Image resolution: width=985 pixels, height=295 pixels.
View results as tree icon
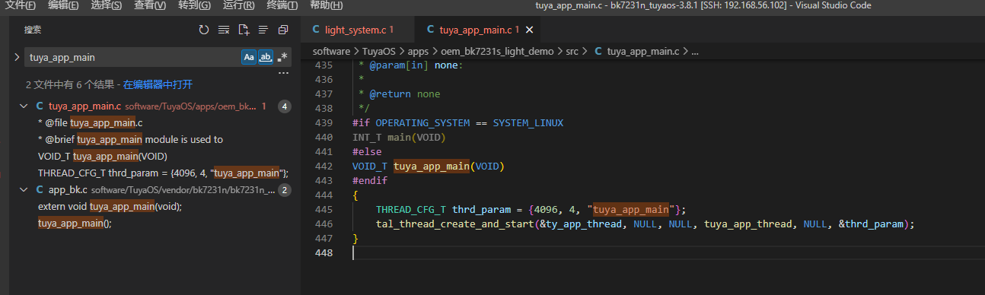[x=263, y=30]
